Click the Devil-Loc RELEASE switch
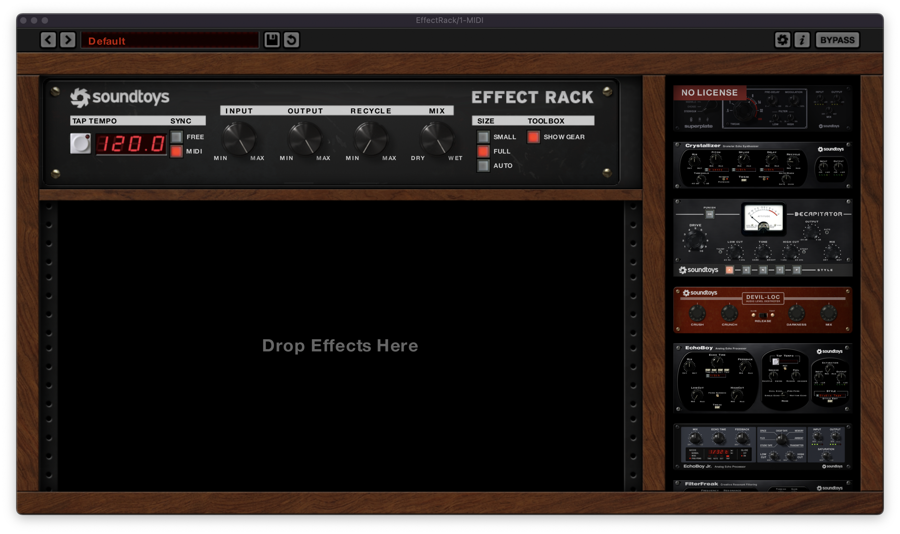This screenshot has width=900, height=534. 763,315
